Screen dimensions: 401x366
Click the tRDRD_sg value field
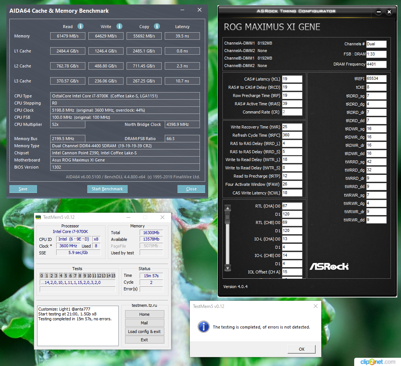[376, 96]
